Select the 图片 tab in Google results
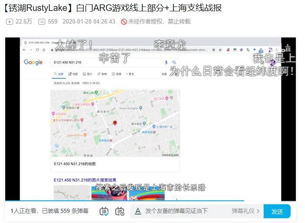305x223 pixels. click(87, 74)
